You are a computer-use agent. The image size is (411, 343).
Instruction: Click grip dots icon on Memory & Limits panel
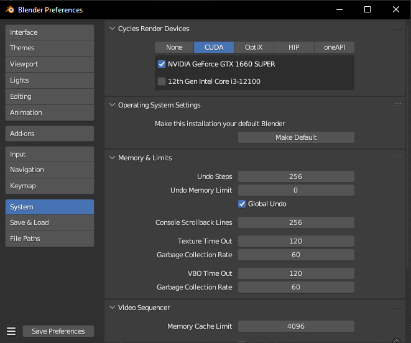point(398,158)
